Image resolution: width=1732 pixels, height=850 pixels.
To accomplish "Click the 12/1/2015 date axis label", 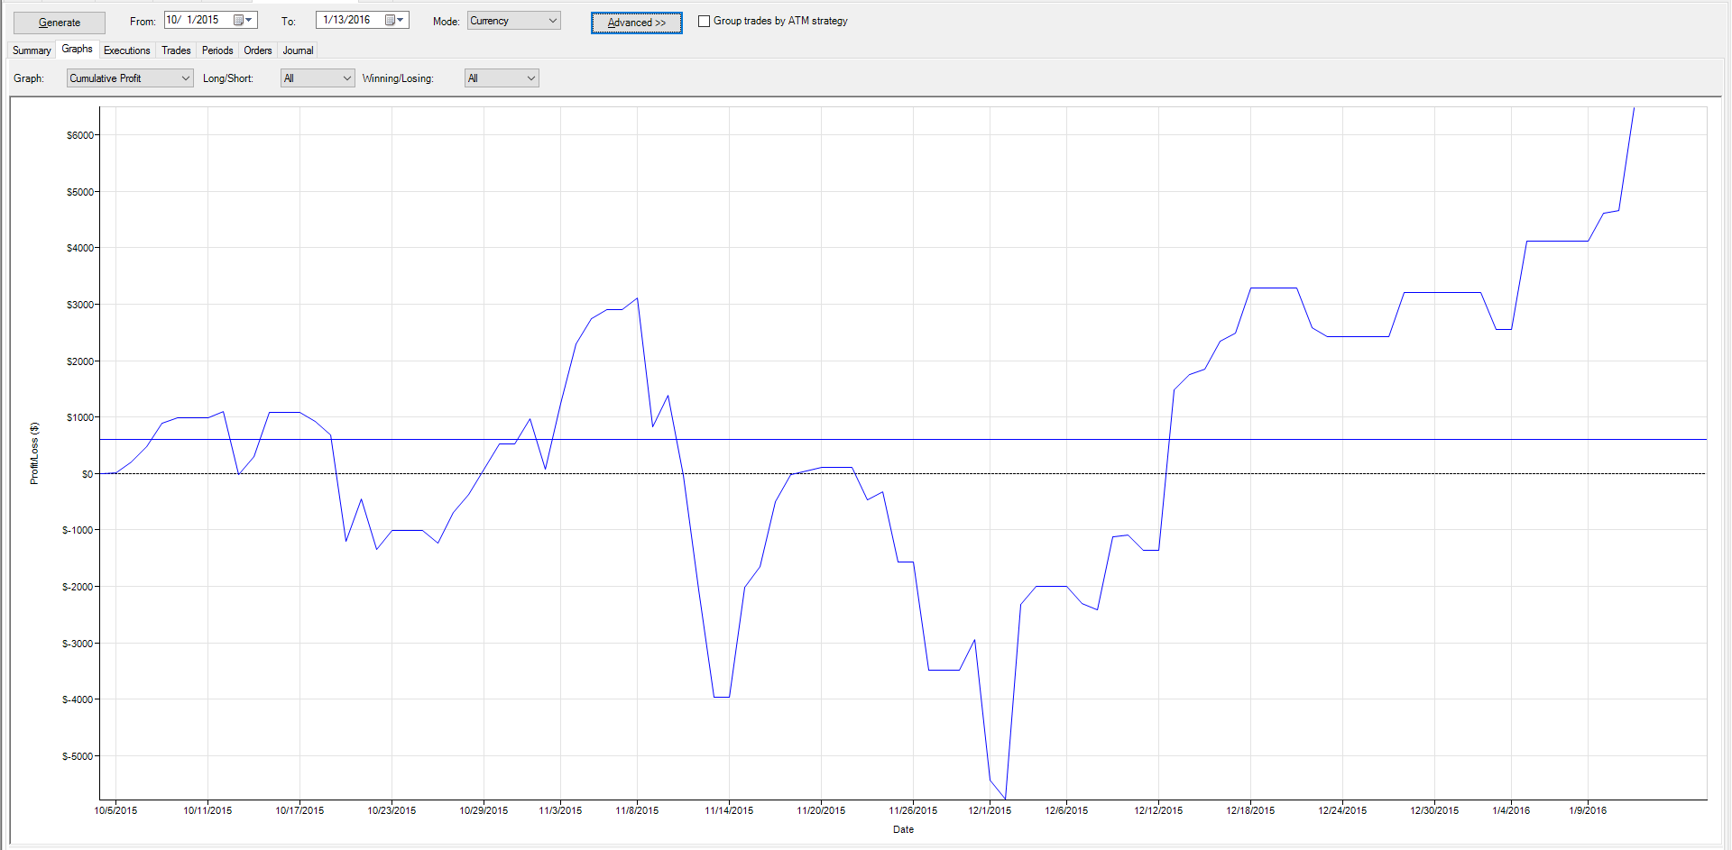I will click(x=990, y=810).
